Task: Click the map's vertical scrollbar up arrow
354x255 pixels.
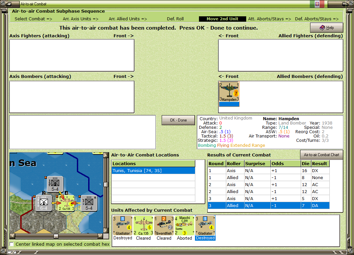Action: point(105,155)
